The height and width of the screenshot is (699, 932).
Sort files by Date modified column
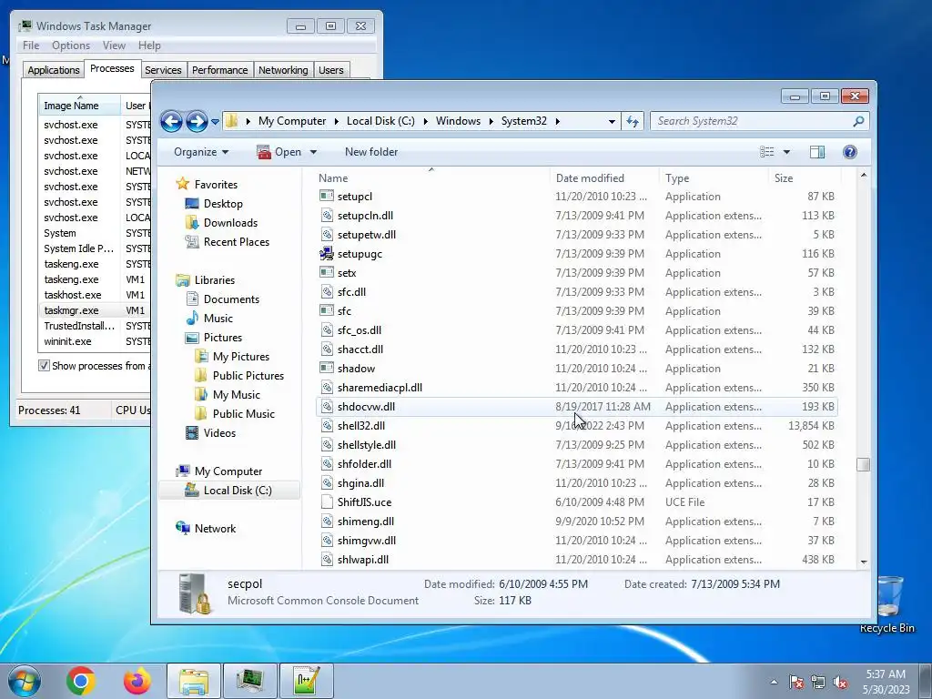click(x=604, y=178)
